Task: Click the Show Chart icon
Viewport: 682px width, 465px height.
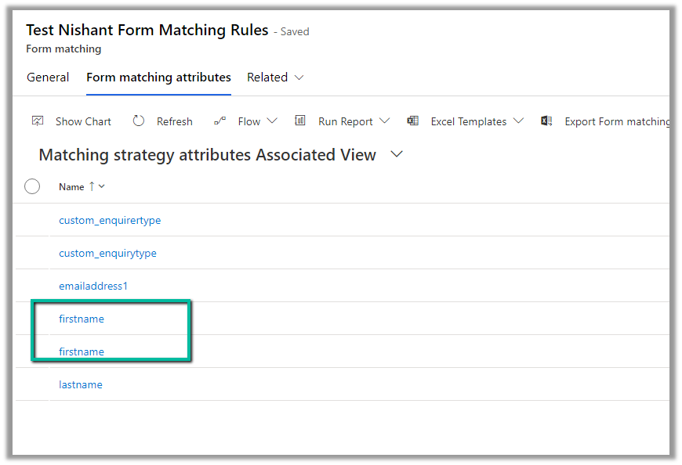Action: click(x=38, y=121)
